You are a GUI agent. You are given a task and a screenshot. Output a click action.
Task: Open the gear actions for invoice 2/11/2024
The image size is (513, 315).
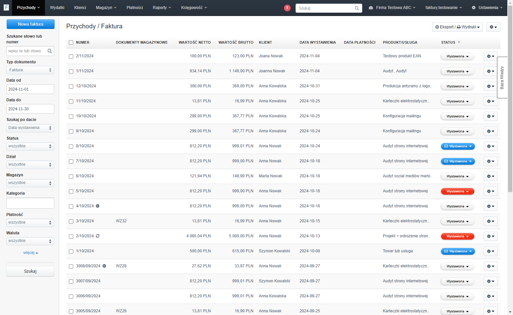[x=490, y=56]
